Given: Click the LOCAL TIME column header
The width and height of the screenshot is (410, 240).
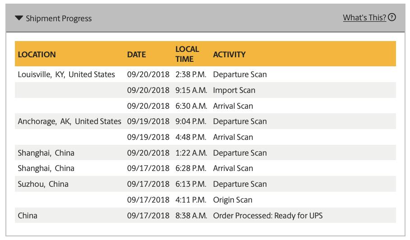Looking at the screenshot, I should pos(187,54).
